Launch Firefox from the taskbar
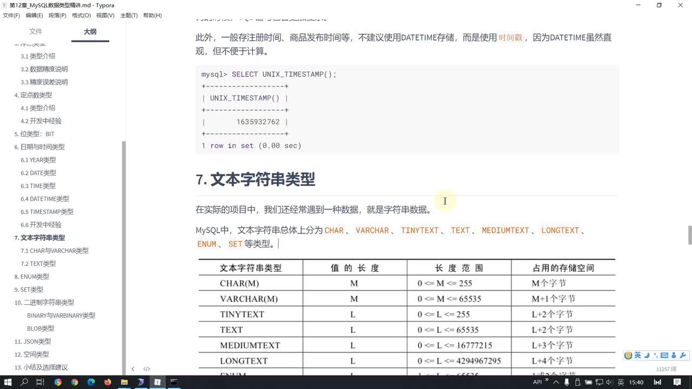The image size is (692, 389). coord(108,382)
